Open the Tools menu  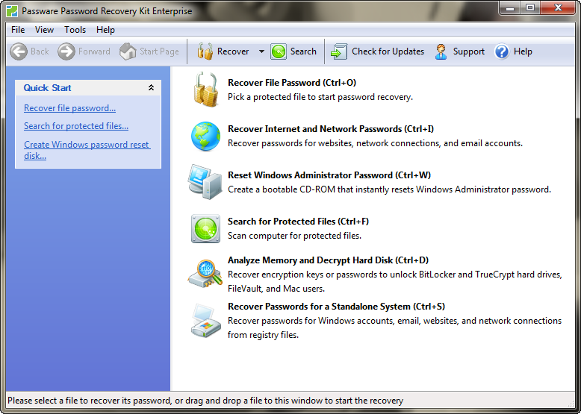click(x=75, y=30)
